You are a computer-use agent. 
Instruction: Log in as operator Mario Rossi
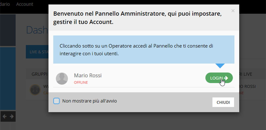[219, 78]
